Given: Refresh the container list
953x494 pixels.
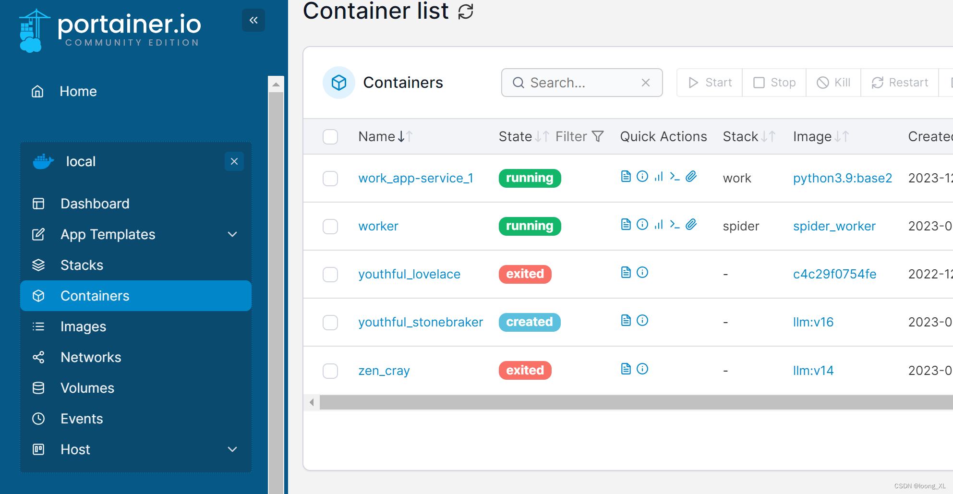Looking at the screenshot, I should click(466, 11).
